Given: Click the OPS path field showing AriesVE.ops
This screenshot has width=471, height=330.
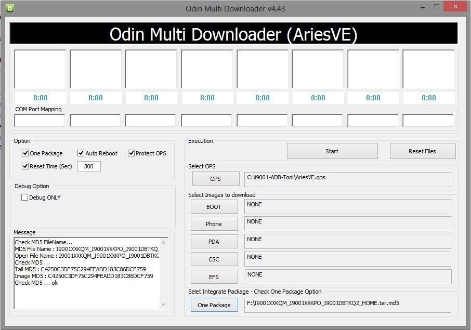Looking at the screenshot, I should coord(348,179).
